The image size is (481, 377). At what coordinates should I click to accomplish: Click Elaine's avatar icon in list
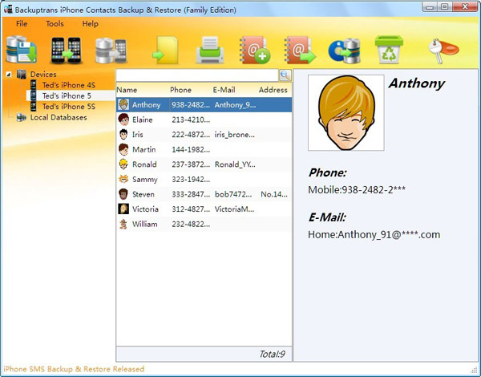pos(123,120)
